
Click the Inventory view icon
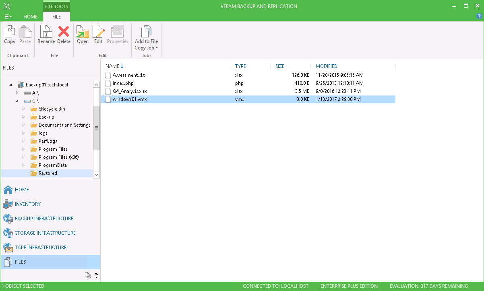click(8, 204)
